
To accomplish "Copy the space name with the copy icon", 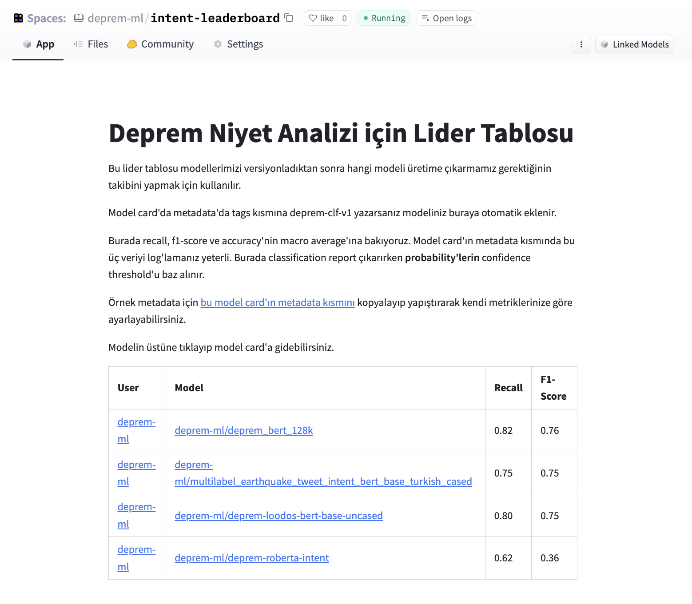I will [289, 18].
